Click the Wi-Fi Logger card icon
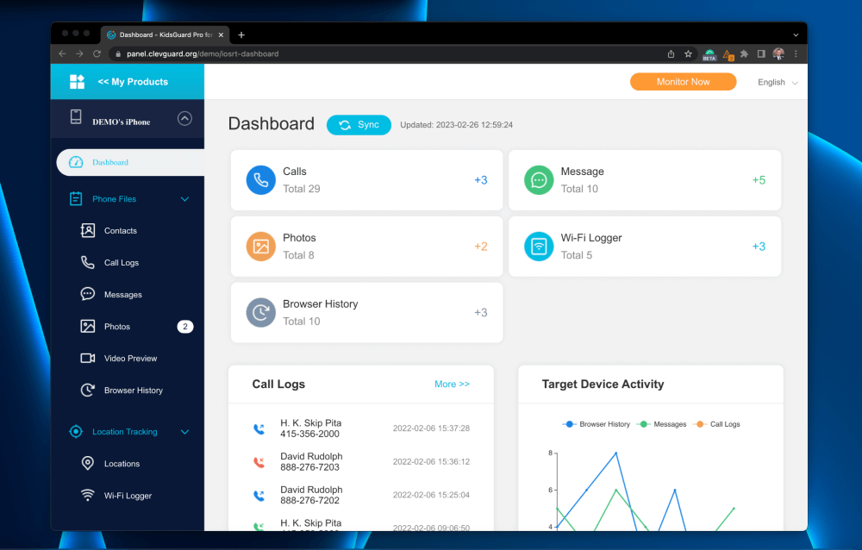862x550 pixels. [x=539, y=247]
